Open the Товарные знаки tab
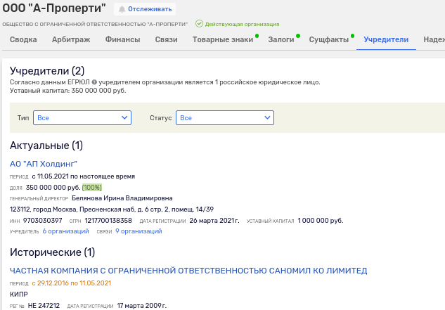Screen dimensions: 445x310 pos(223,39)
